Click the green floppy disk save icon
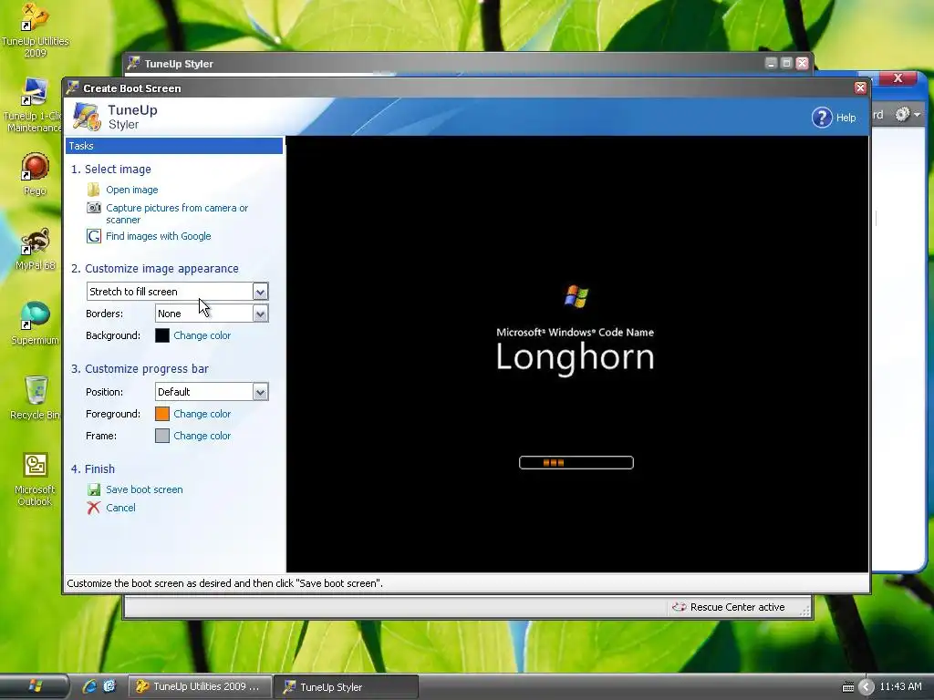The width and height of the screenshot is (934, 700). tap(94, 489)
